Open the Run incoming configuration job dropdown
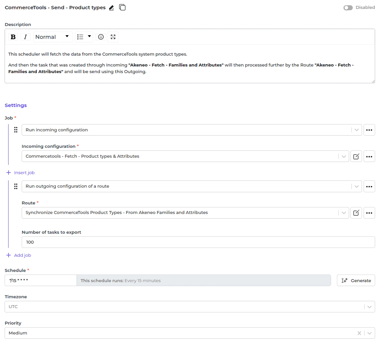This screenshot has width=383, height=345. coord(191,130)
